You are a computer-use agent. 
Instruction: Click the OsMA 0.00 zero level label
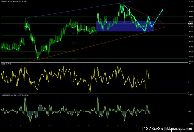[189, 111]
